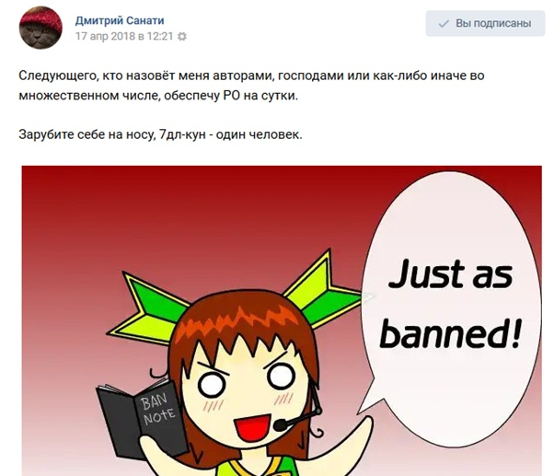Click the character's left white eye
The height and width of the screenshot is (476, 554).
212,385
